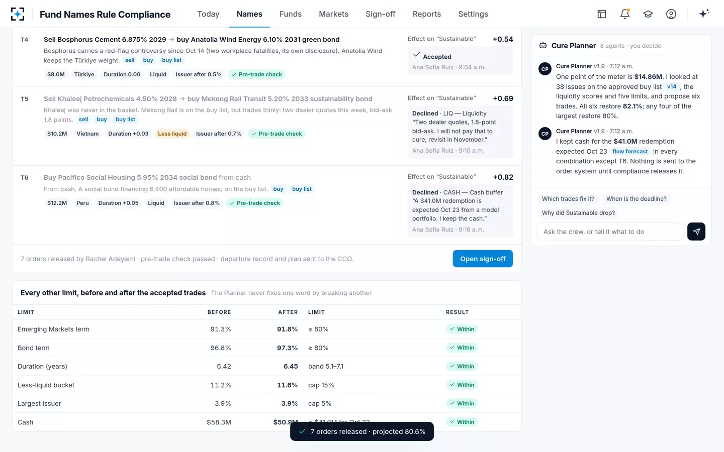Open the v14 buy list link
The height and width of the screenshot is (452, 724).
click(672, 86)
